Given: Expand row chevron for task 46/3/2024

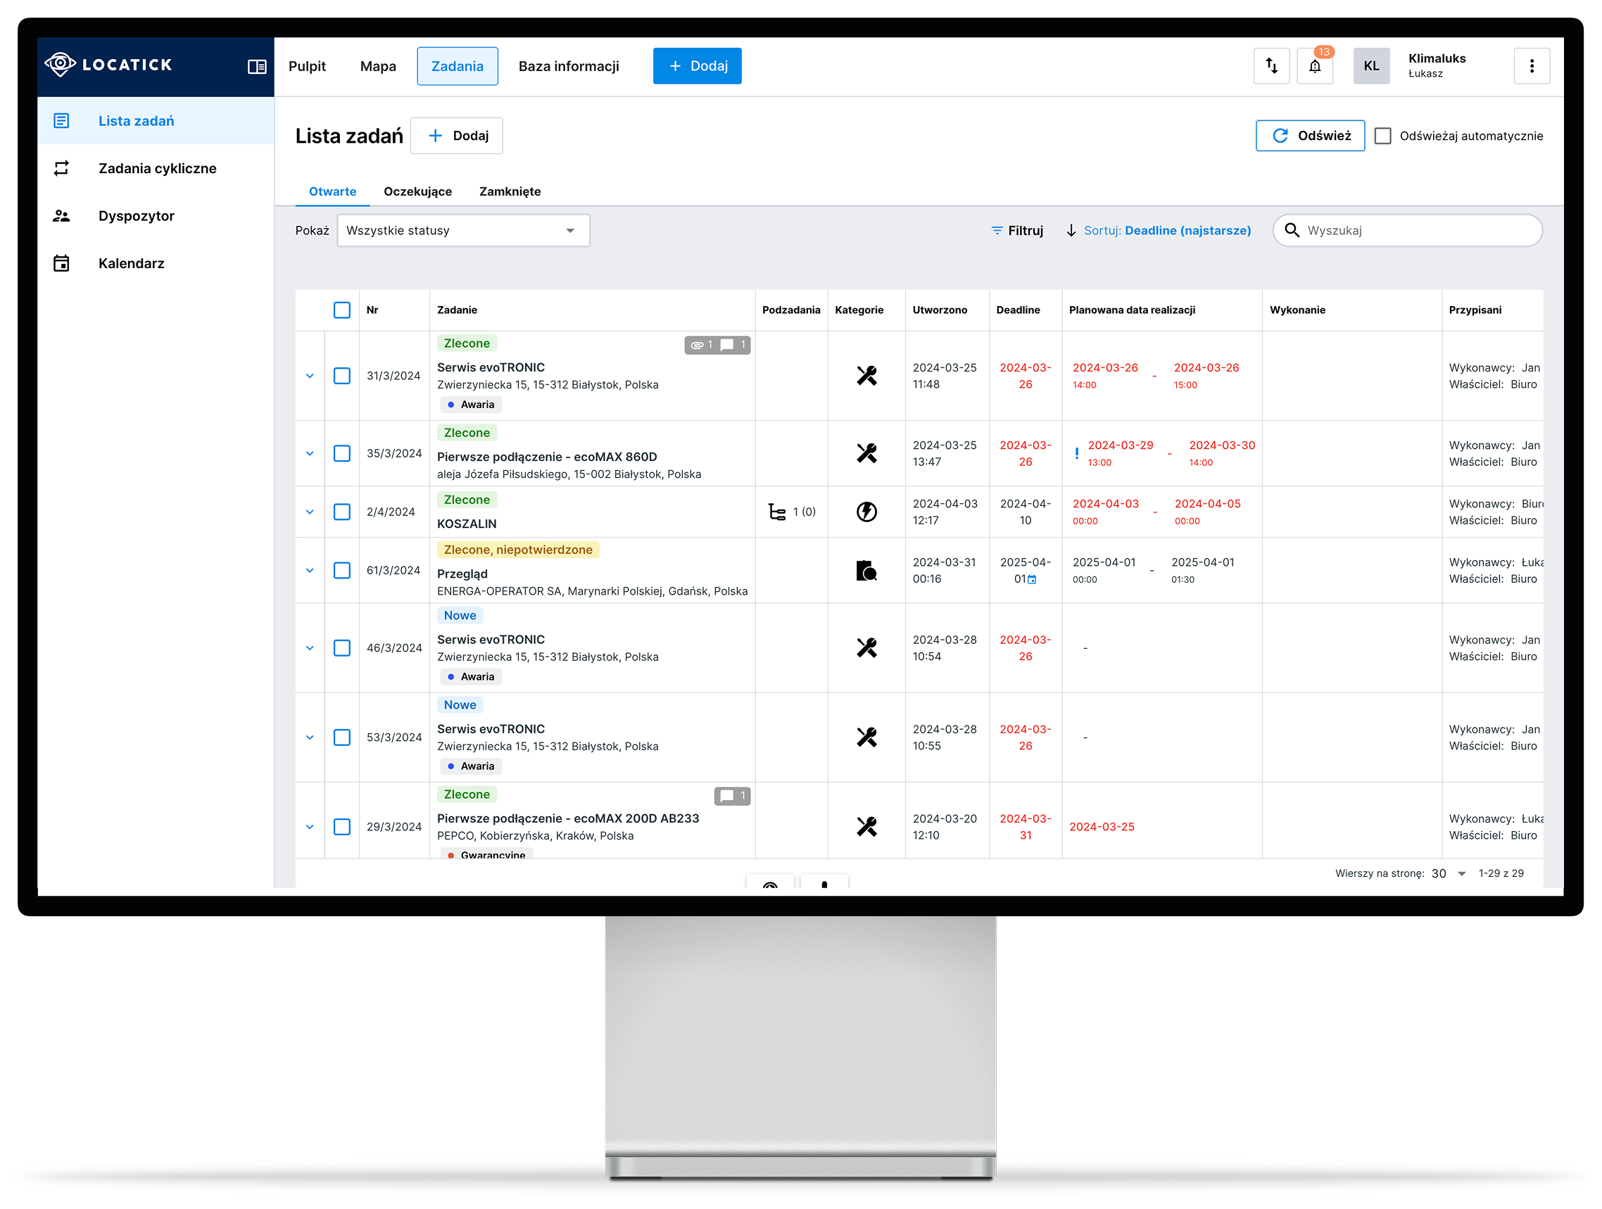Looking at the screenshot, I should [x=309, y=648].
